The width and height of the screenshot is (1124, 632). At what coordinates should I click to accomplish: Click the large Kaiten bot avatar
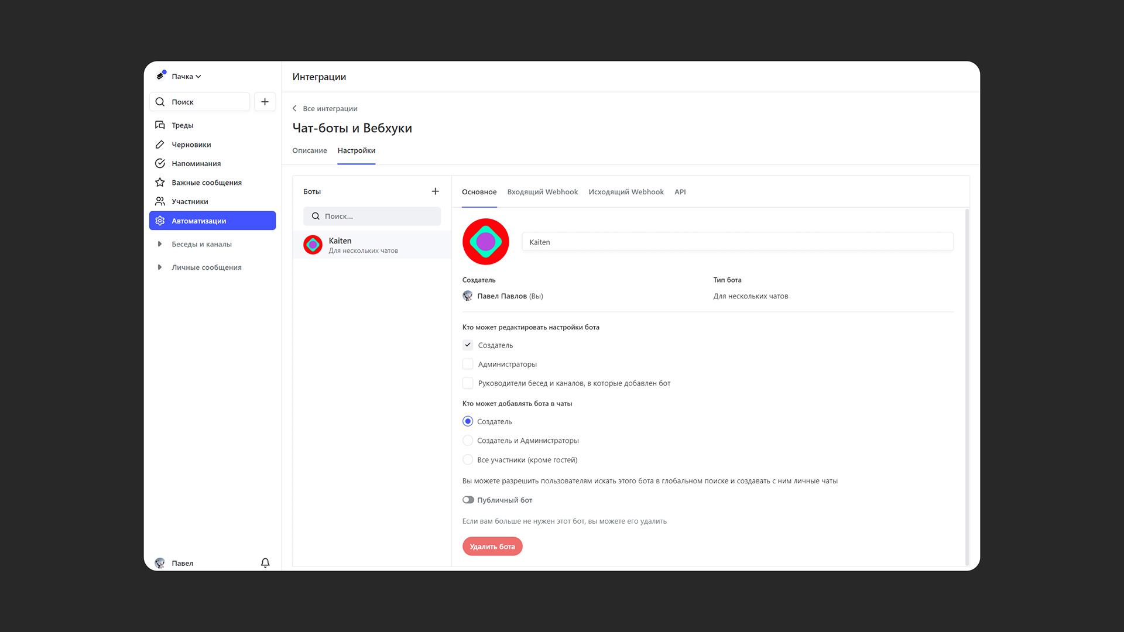[485, 242]
